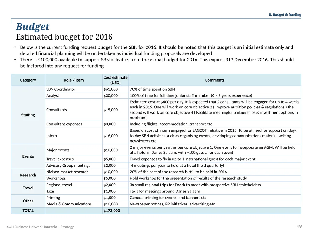Select the Workshops '$5,000' cost cell
The image size is (310, 232).
pyautogui.click(x=115, y=178)
